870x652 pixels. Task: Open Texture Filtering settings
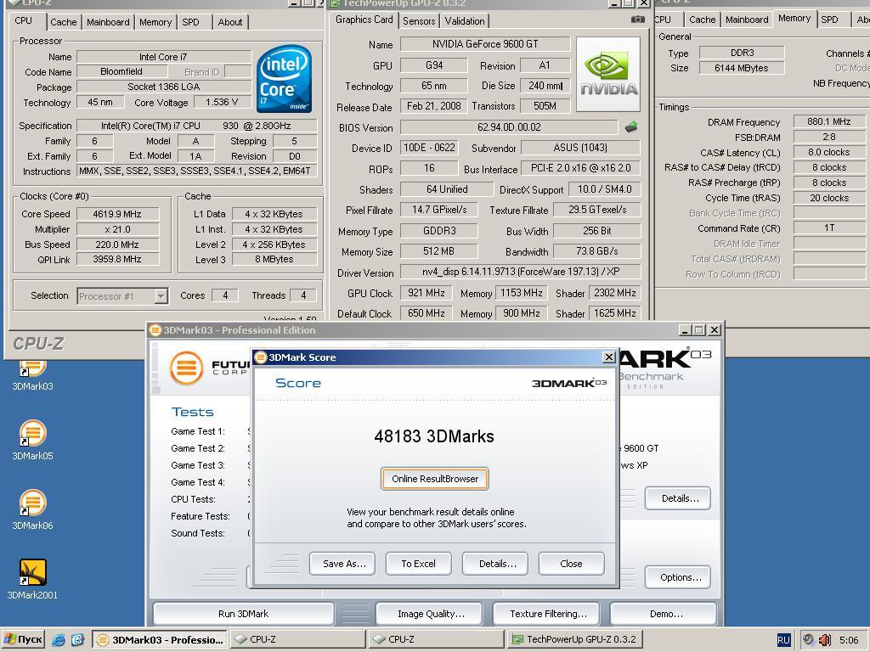[546, 614]
